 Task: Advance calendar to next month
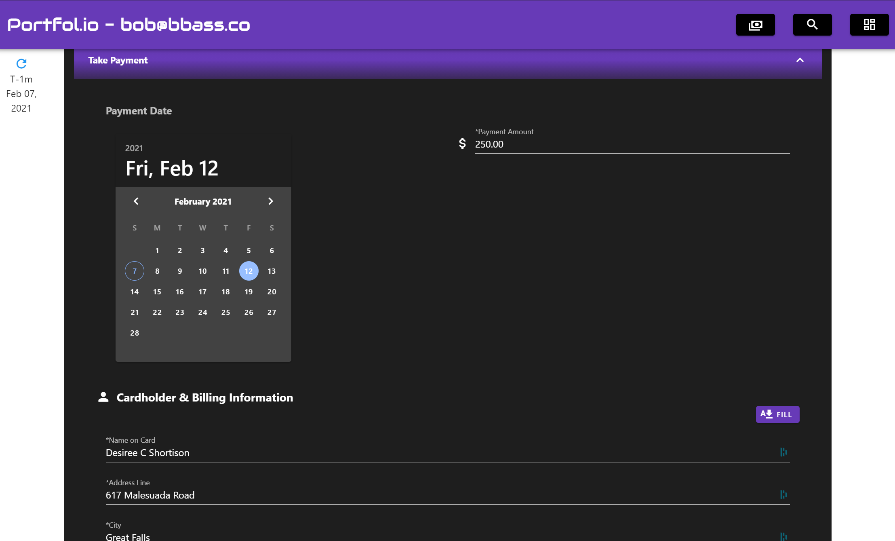(x=271, y=201)
